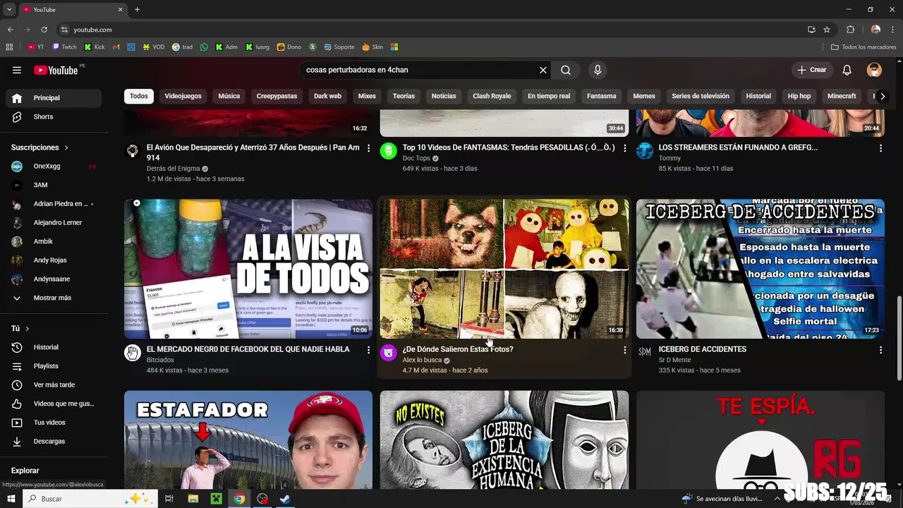Screen dimensions: 903x508
Task: Select the Clash Royale chip
Action: [x=492, y=96]
